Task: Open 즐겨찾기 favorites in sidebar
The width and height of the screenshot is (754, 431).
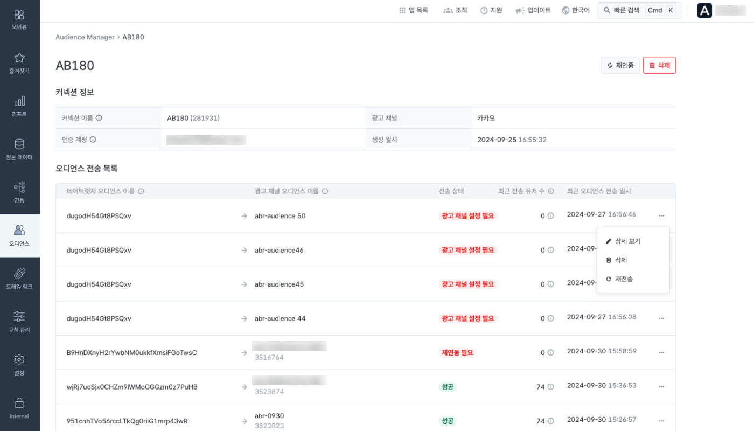Action: [x=19, y=63]
